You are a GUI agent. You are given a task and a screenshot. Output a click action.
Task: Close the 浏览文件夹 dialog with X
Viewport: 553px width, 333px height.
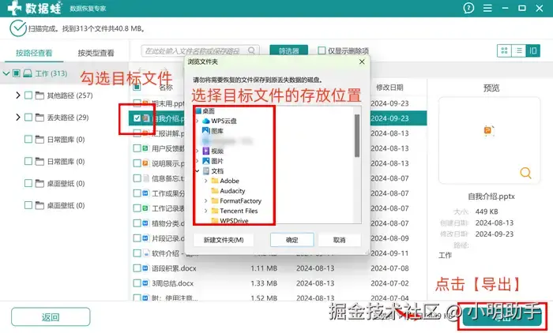tap(362, 62)
